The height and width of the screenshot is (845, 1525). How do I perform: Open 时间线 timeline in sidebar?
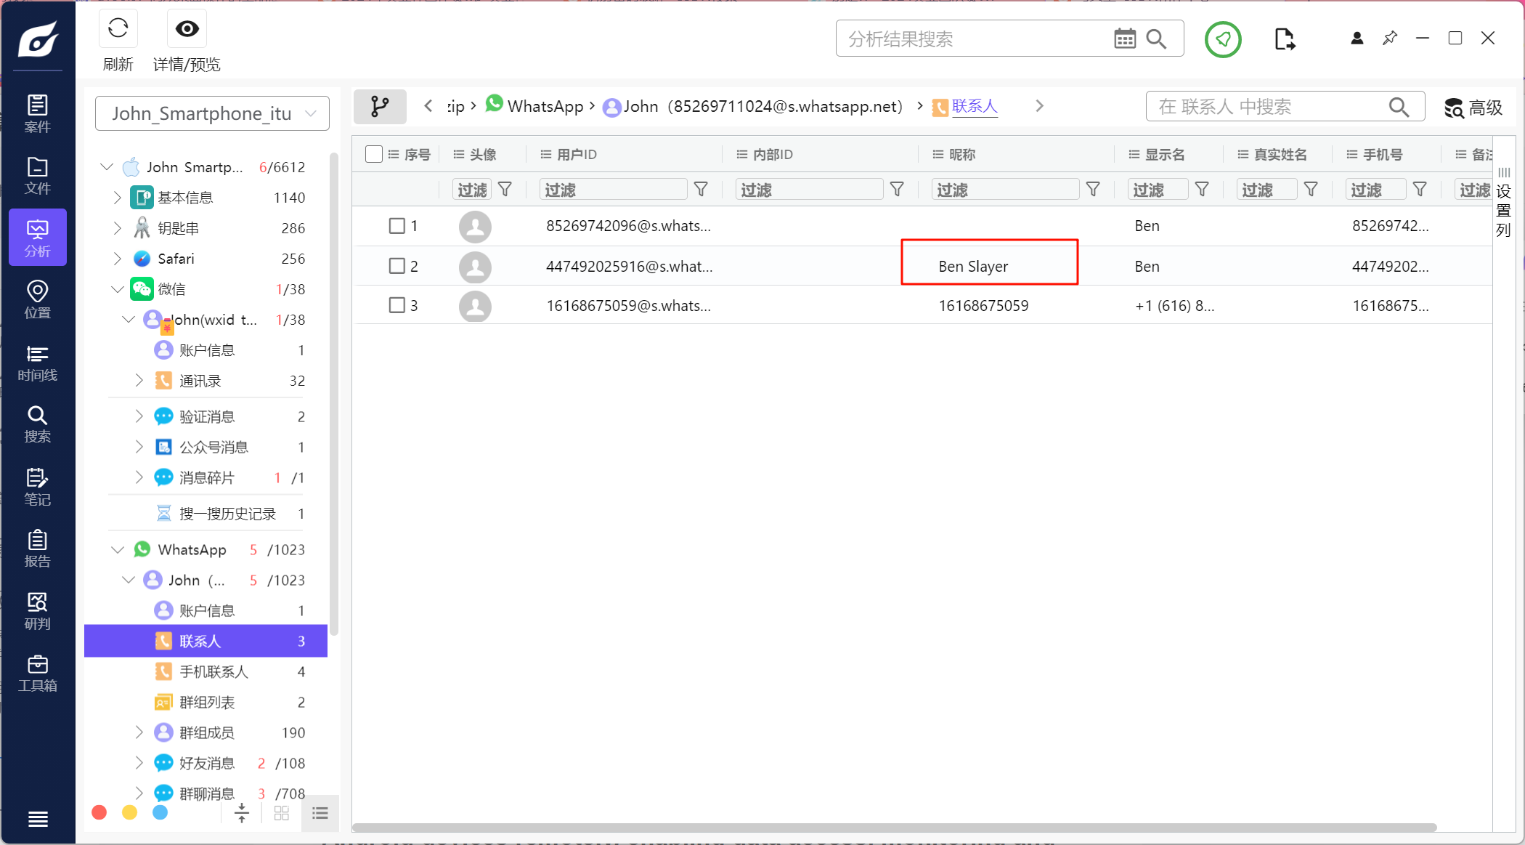(x=37, y=363)
